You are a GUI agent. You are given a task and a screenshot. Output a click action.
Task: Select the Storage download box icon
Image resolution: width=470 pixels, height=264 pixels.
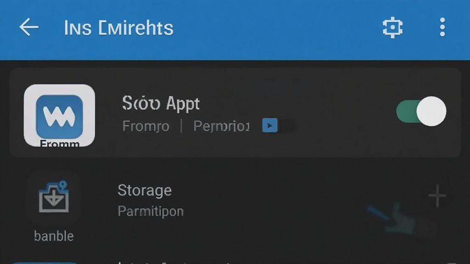(x=54, y=197)
